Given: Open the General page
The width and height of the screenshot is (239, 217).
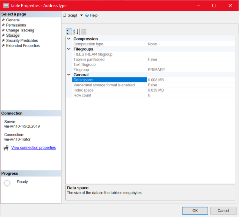Looking at the screenshot, I should 13,20.
